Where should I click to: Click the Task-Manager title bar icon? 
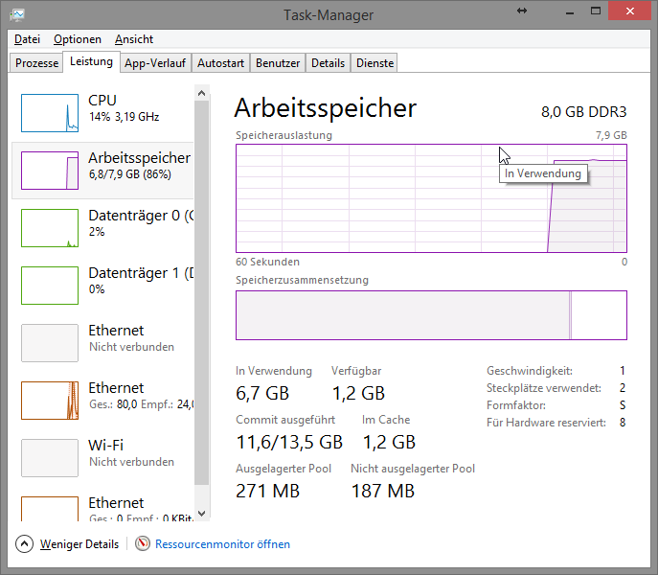(x=17, y=14)
